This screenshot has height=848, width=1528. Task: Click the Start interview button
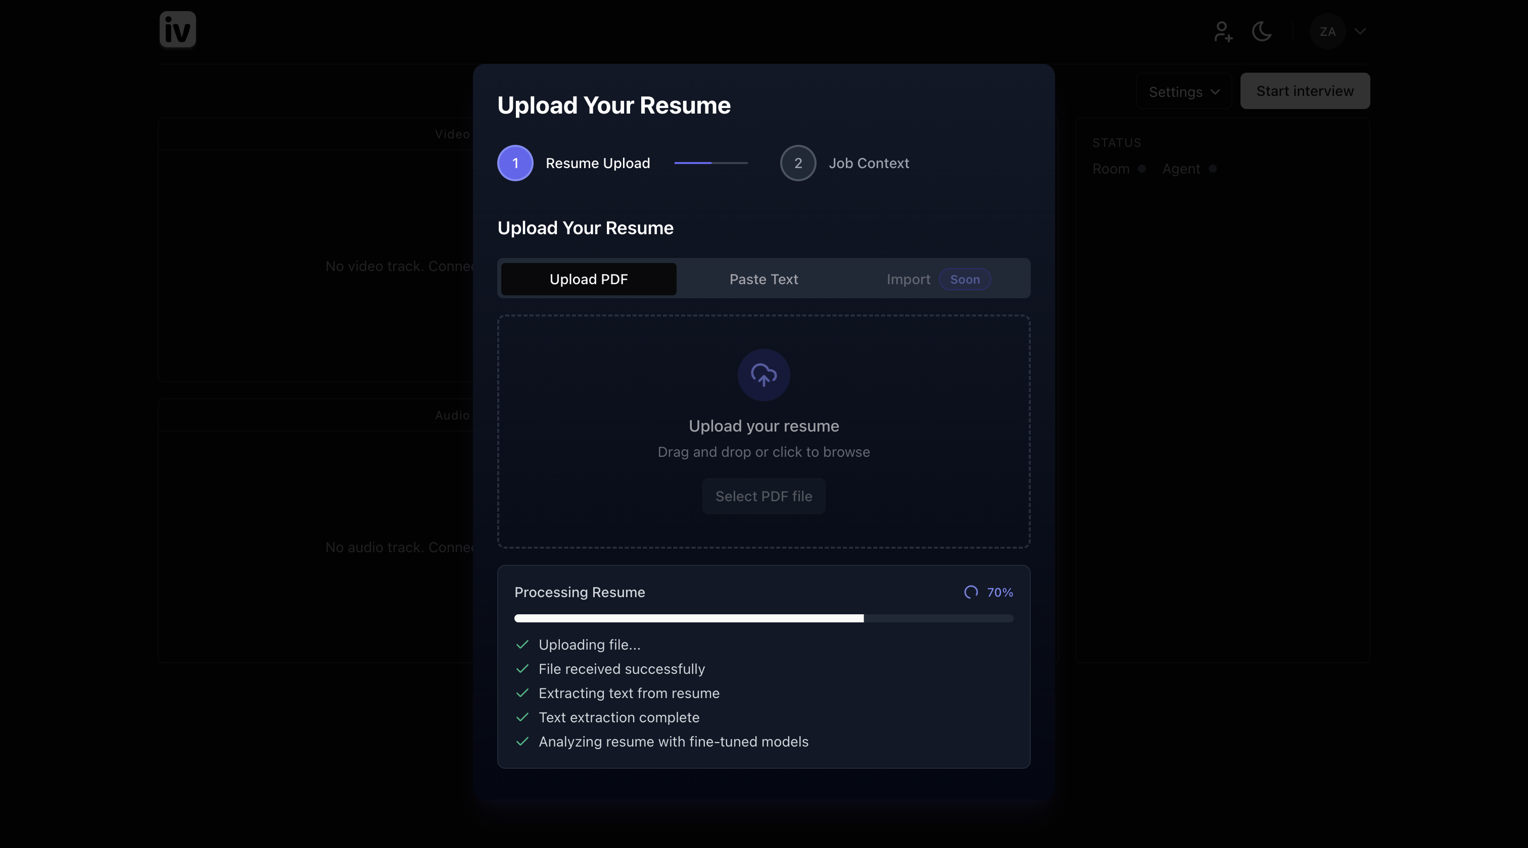[1304, 91]
